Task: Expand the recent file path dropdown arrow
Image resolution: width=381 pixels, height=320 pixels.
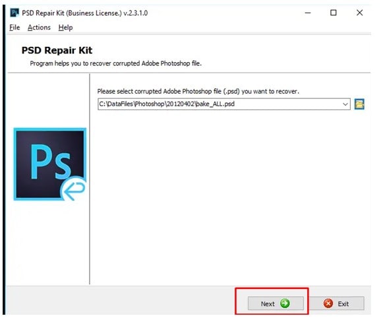Action: pos(345,104)
